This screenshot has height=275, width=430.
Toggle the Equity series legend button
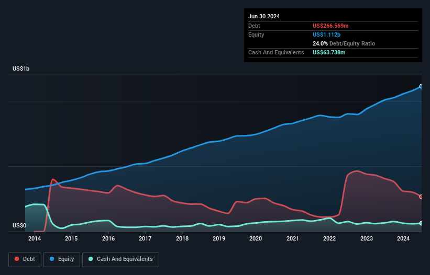62,259
